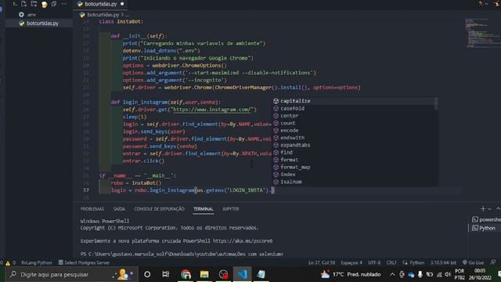Click the microphone tray icon
501x282 pixels.
420,274
